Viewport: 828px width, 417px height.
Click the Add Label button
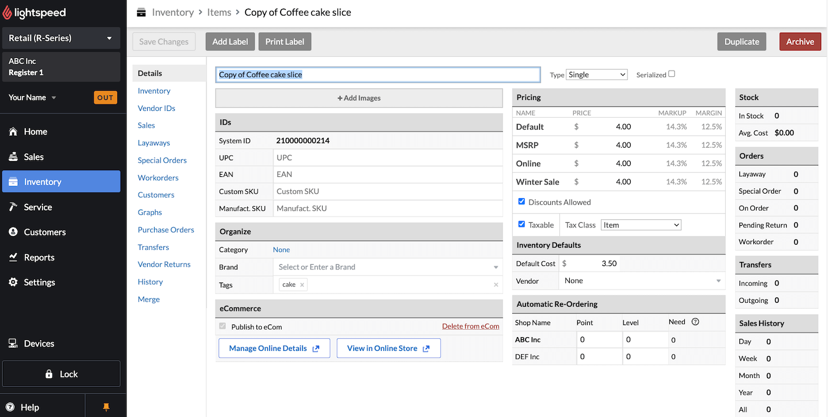point(230,41)
